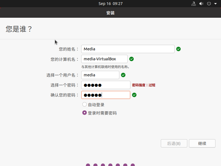Click inside the 您的姓名 text field
221x166 pixels.
(128, 49)
